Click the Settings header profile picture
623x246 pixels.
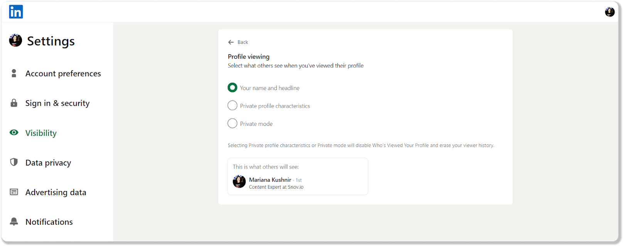(x=15, y=40)
